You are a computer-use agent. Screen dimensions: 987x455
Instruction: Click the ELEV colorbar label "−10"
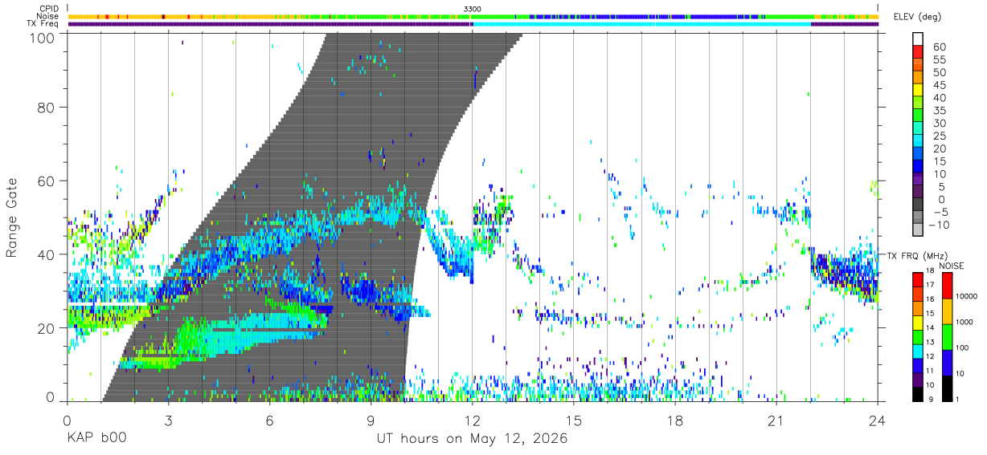939,225
